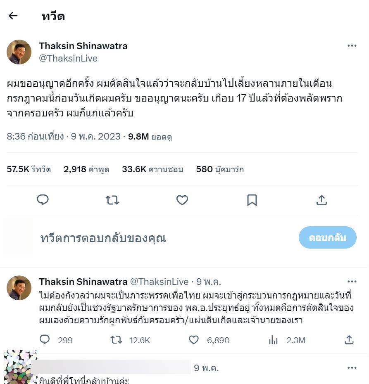Share the second Thaksin tweet
369x384 pixels.
point(349,340)
